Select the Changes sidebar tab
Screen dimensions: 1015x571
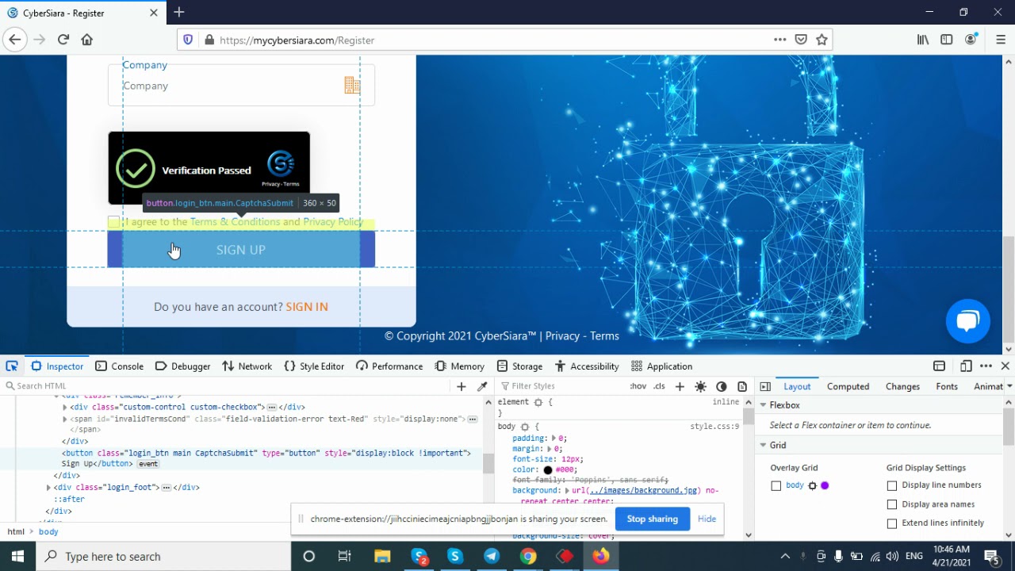(902, 386)
